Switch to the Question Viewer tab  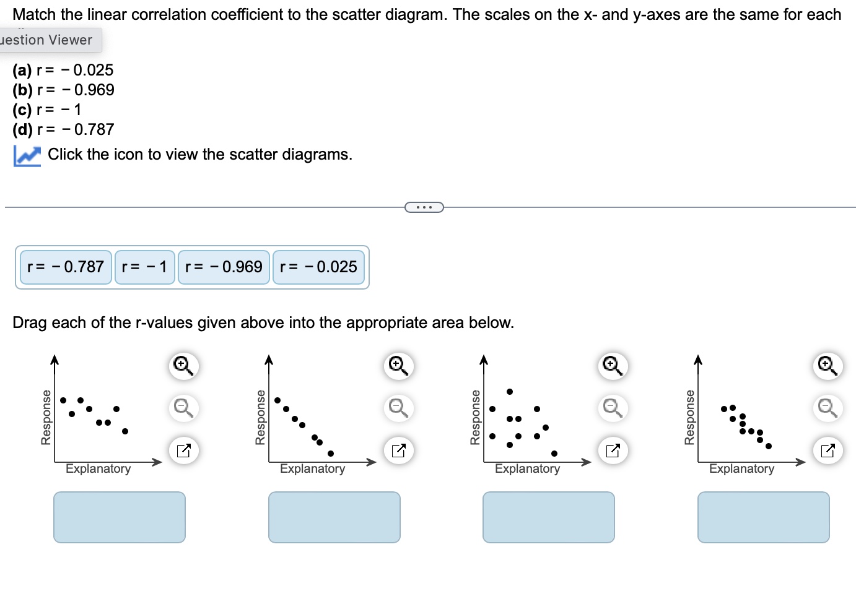click(46, 40)
